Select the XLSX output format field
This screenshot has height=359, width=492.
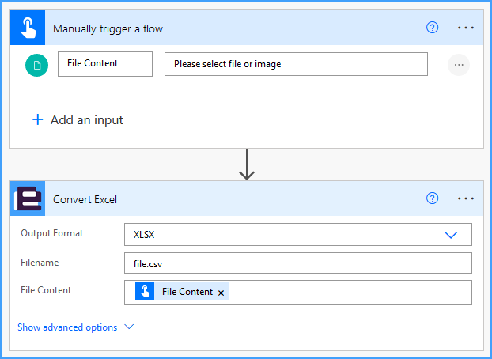click(298, 234)
